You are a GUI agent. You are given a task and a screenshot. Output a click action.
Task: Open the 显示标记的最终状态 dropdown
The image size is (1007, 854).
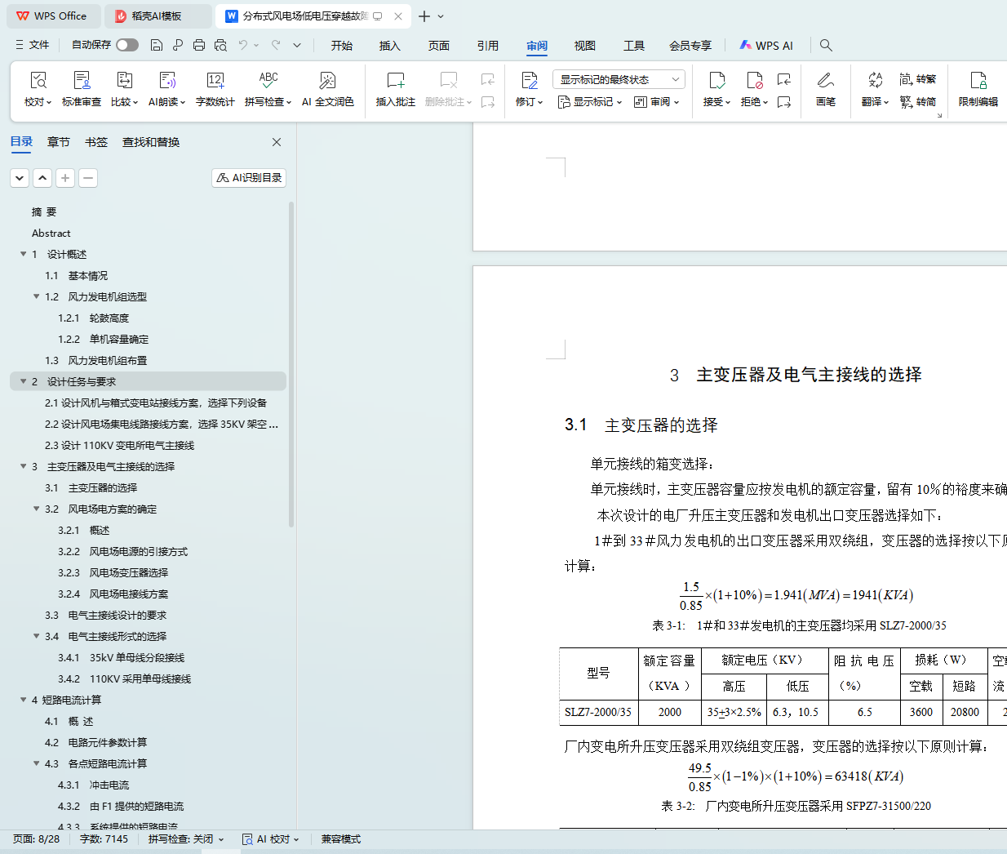coord(619,79)
